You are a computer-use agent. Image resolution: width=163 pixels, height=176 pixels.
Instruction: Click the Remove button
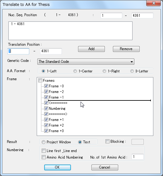[126, 49]
